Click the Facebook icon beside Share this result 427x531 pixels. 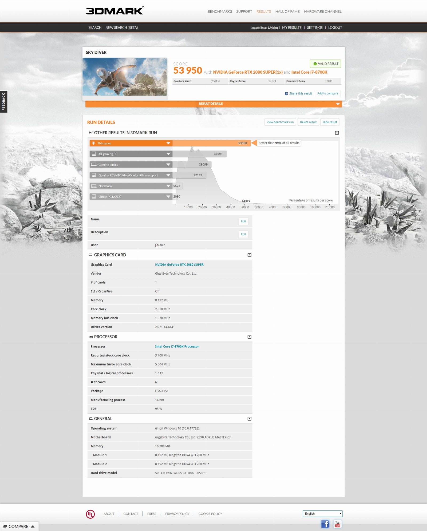click(286, 94)
